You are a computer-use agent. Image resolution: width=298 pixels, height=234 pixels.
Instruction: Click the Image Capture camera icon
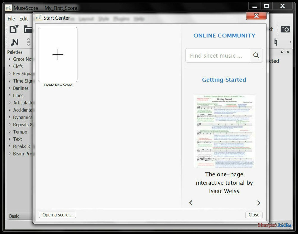click(x=285, y=29)
